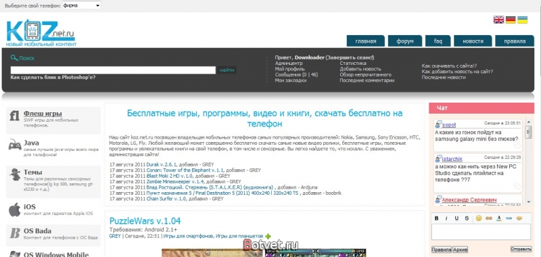541x257 pixels.
Task: Open the PuzzleWars v.1.04 article link
Action: 145,221
